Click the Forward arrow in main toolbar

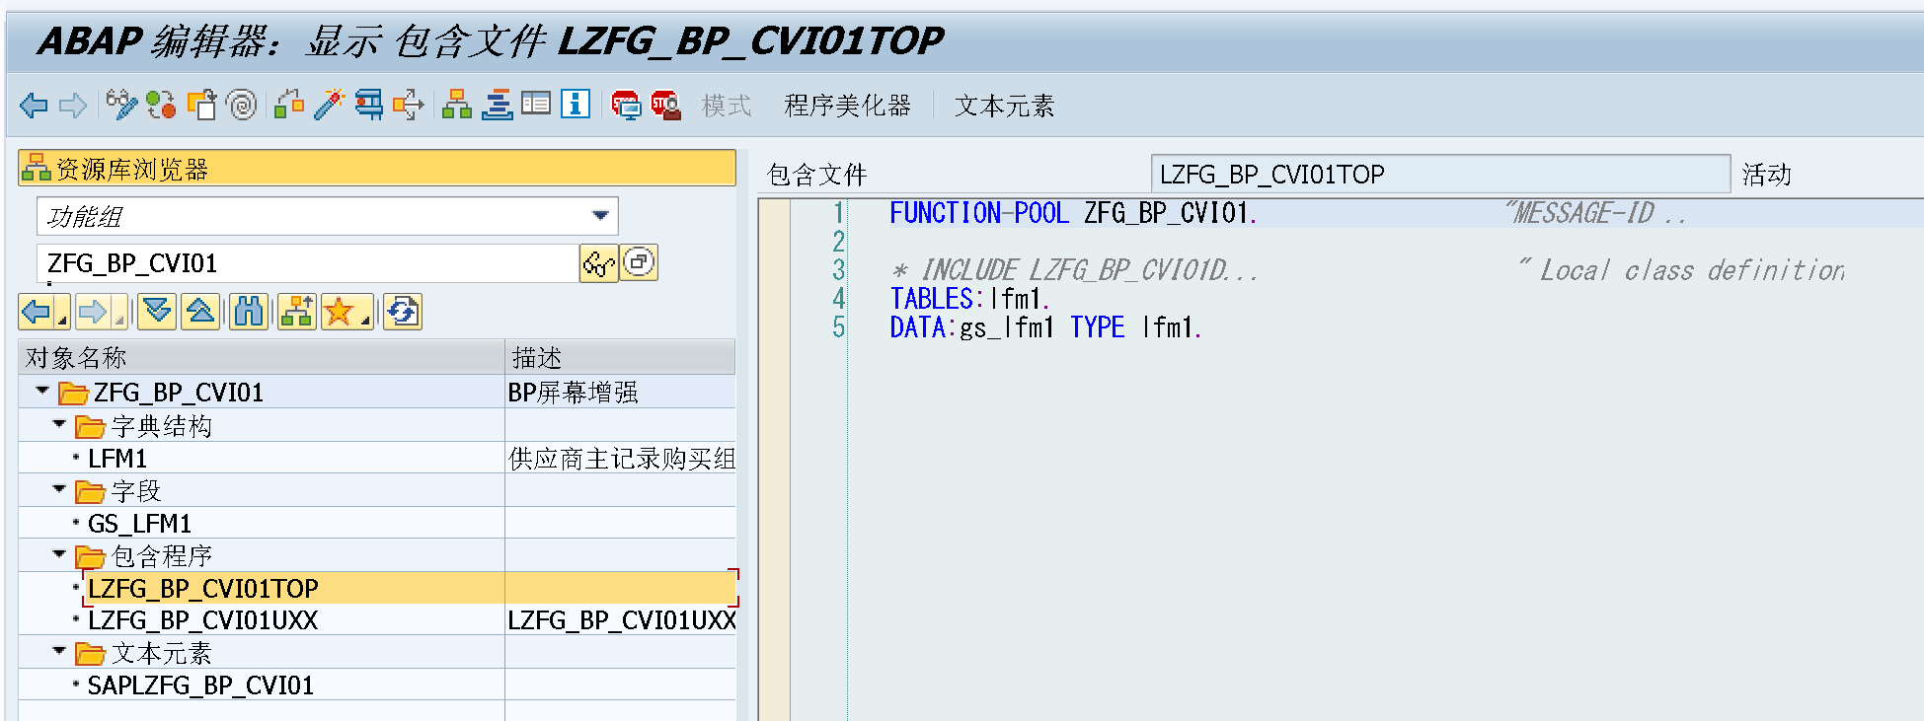[73, 106]
